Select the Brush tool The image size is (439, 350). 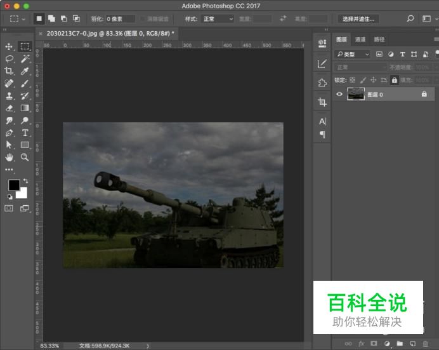pos(25,83)
